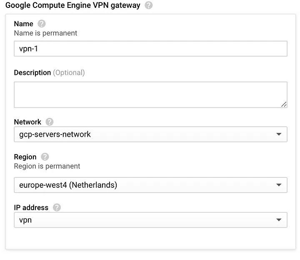Click the Name field help icon
The image size is (300, 260).
click(x=42, y=24)
